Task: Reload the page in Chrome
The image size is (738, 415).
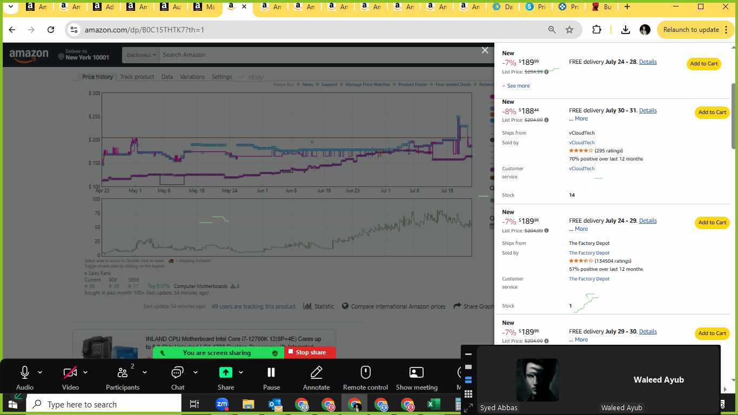Action: click(51, 30)
